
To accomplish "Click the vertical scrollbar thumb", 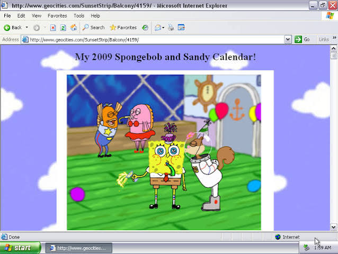I will pos(333,56).
